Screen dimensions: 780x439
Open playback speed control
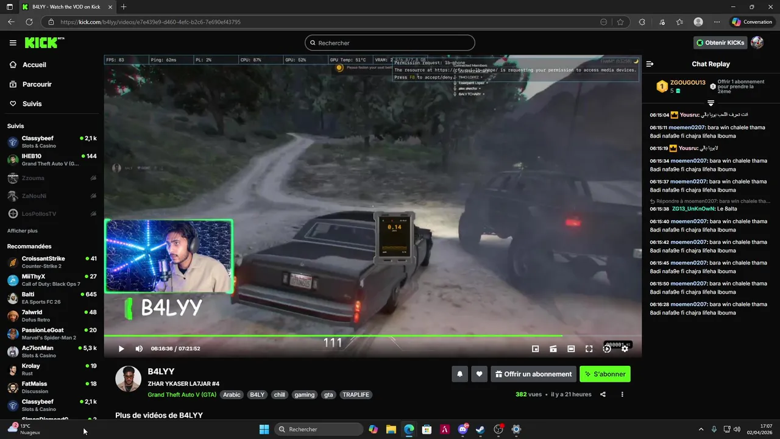pos(607,349)
